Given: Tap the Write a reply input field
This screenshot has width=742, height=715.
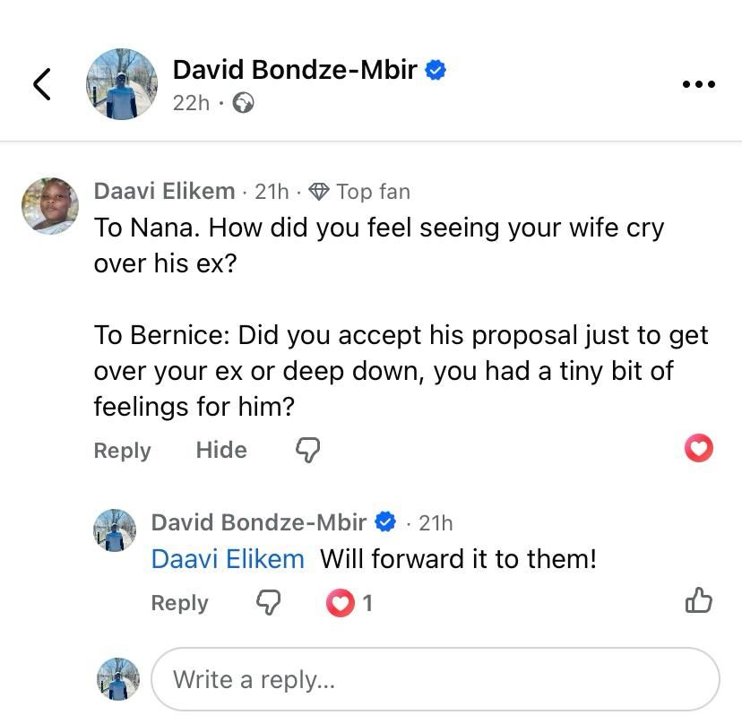Looking at the screenshot, I should (435, 679).
